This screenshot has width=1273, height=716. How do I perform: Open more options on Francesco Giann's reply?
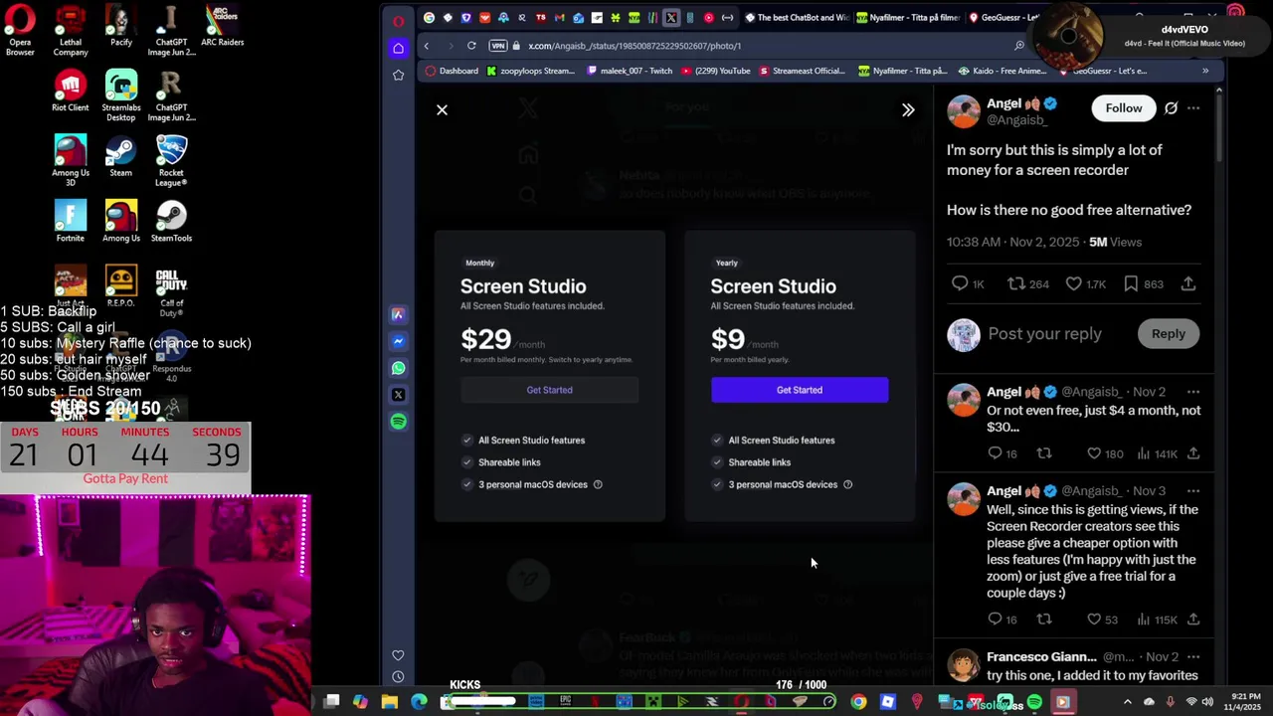[x=1193, y=657]
